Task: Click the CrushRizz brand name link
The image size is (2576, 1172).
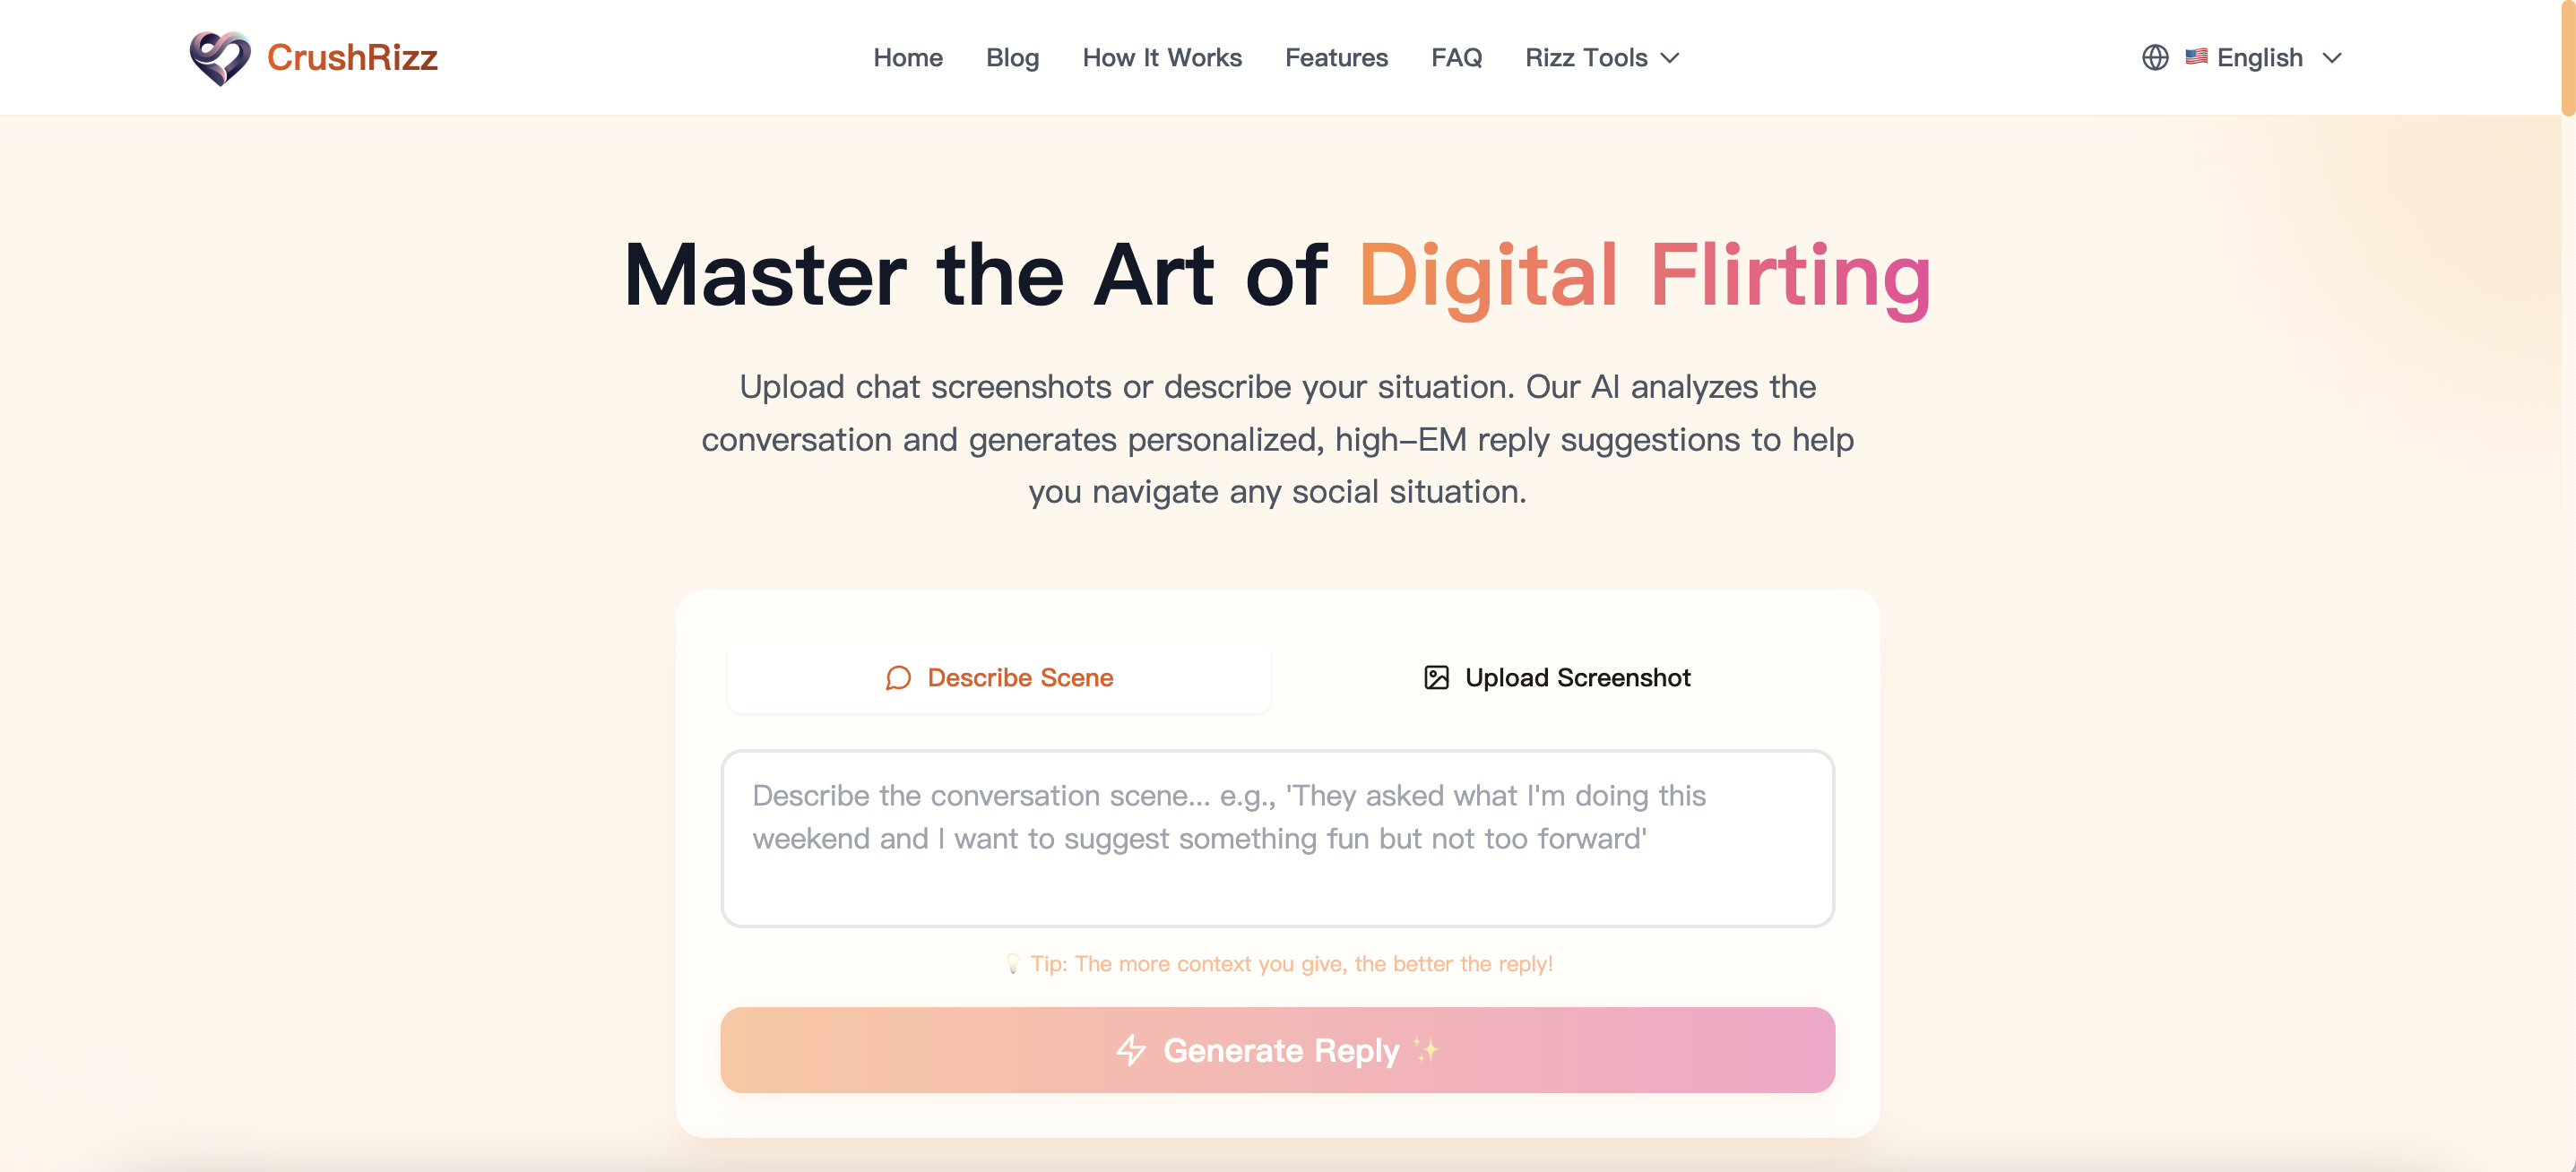Action: pyautogui.click(x=352, y=58)
